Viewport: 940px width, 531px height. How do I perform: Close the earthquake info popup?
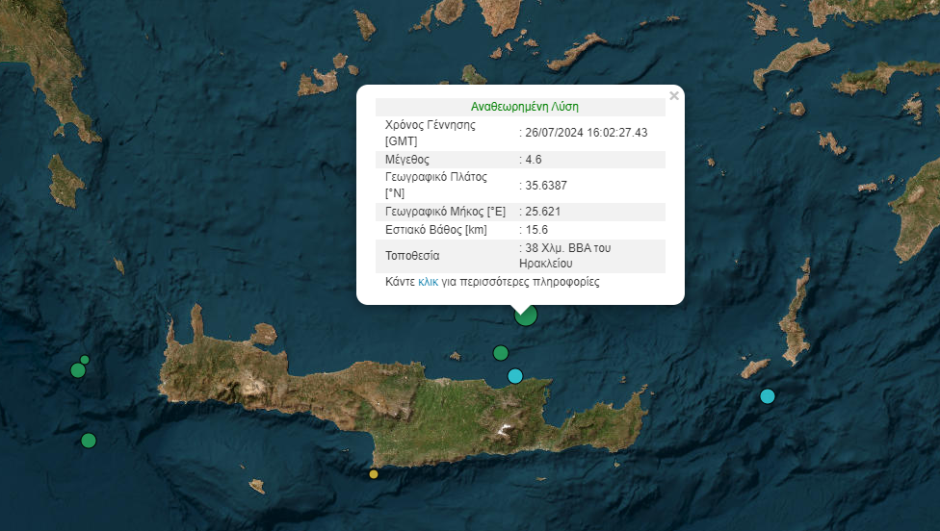point(674,95)
